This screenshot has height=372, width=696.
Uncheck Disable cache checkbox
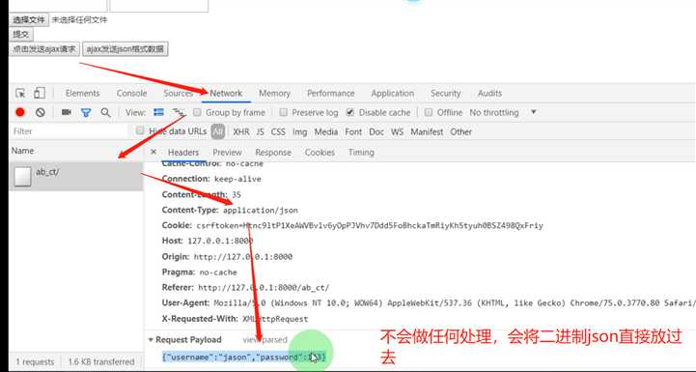tap(350, 112)
